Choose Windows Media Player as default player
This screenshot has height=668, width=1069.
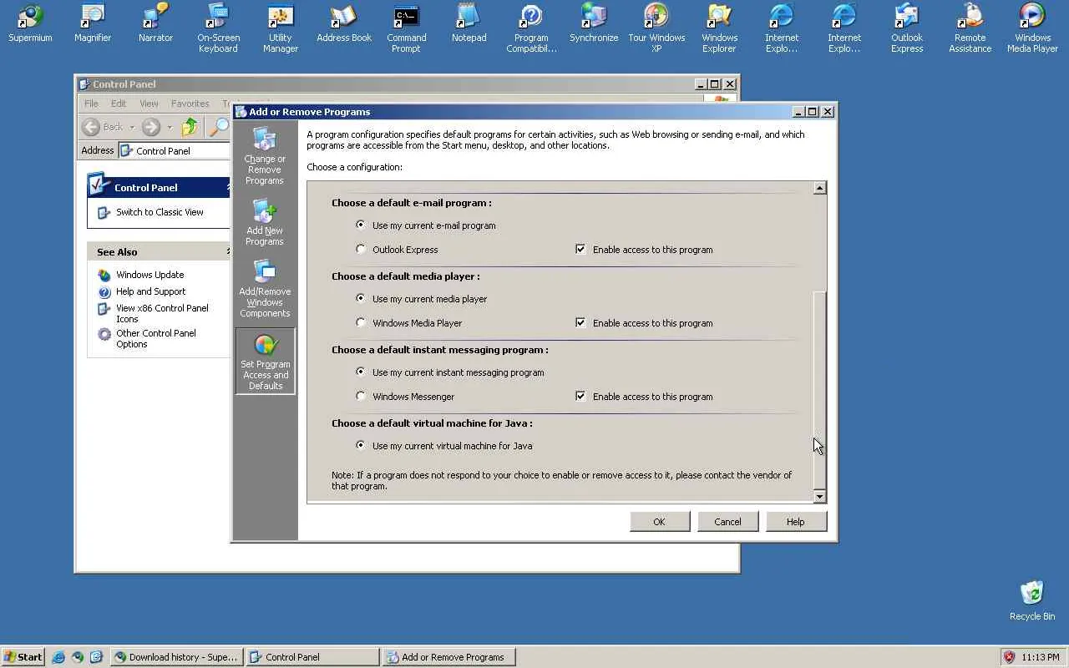[x=361, y=322]
